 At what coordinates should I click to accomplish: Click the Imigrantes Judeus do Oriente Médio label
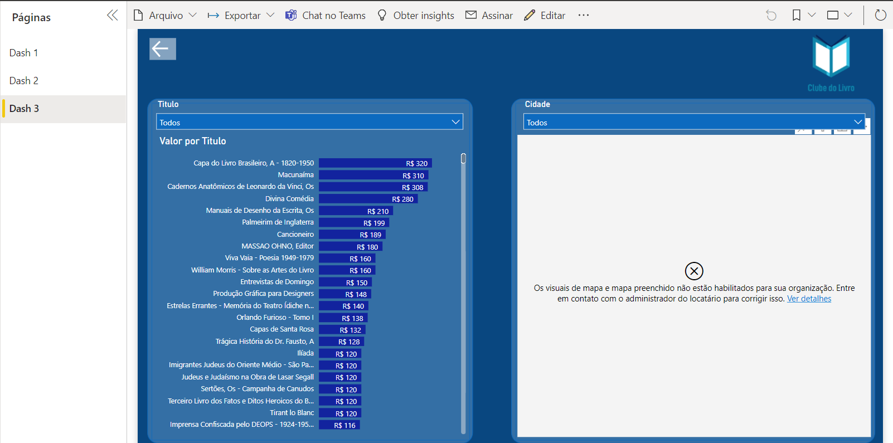click(241, 365)
